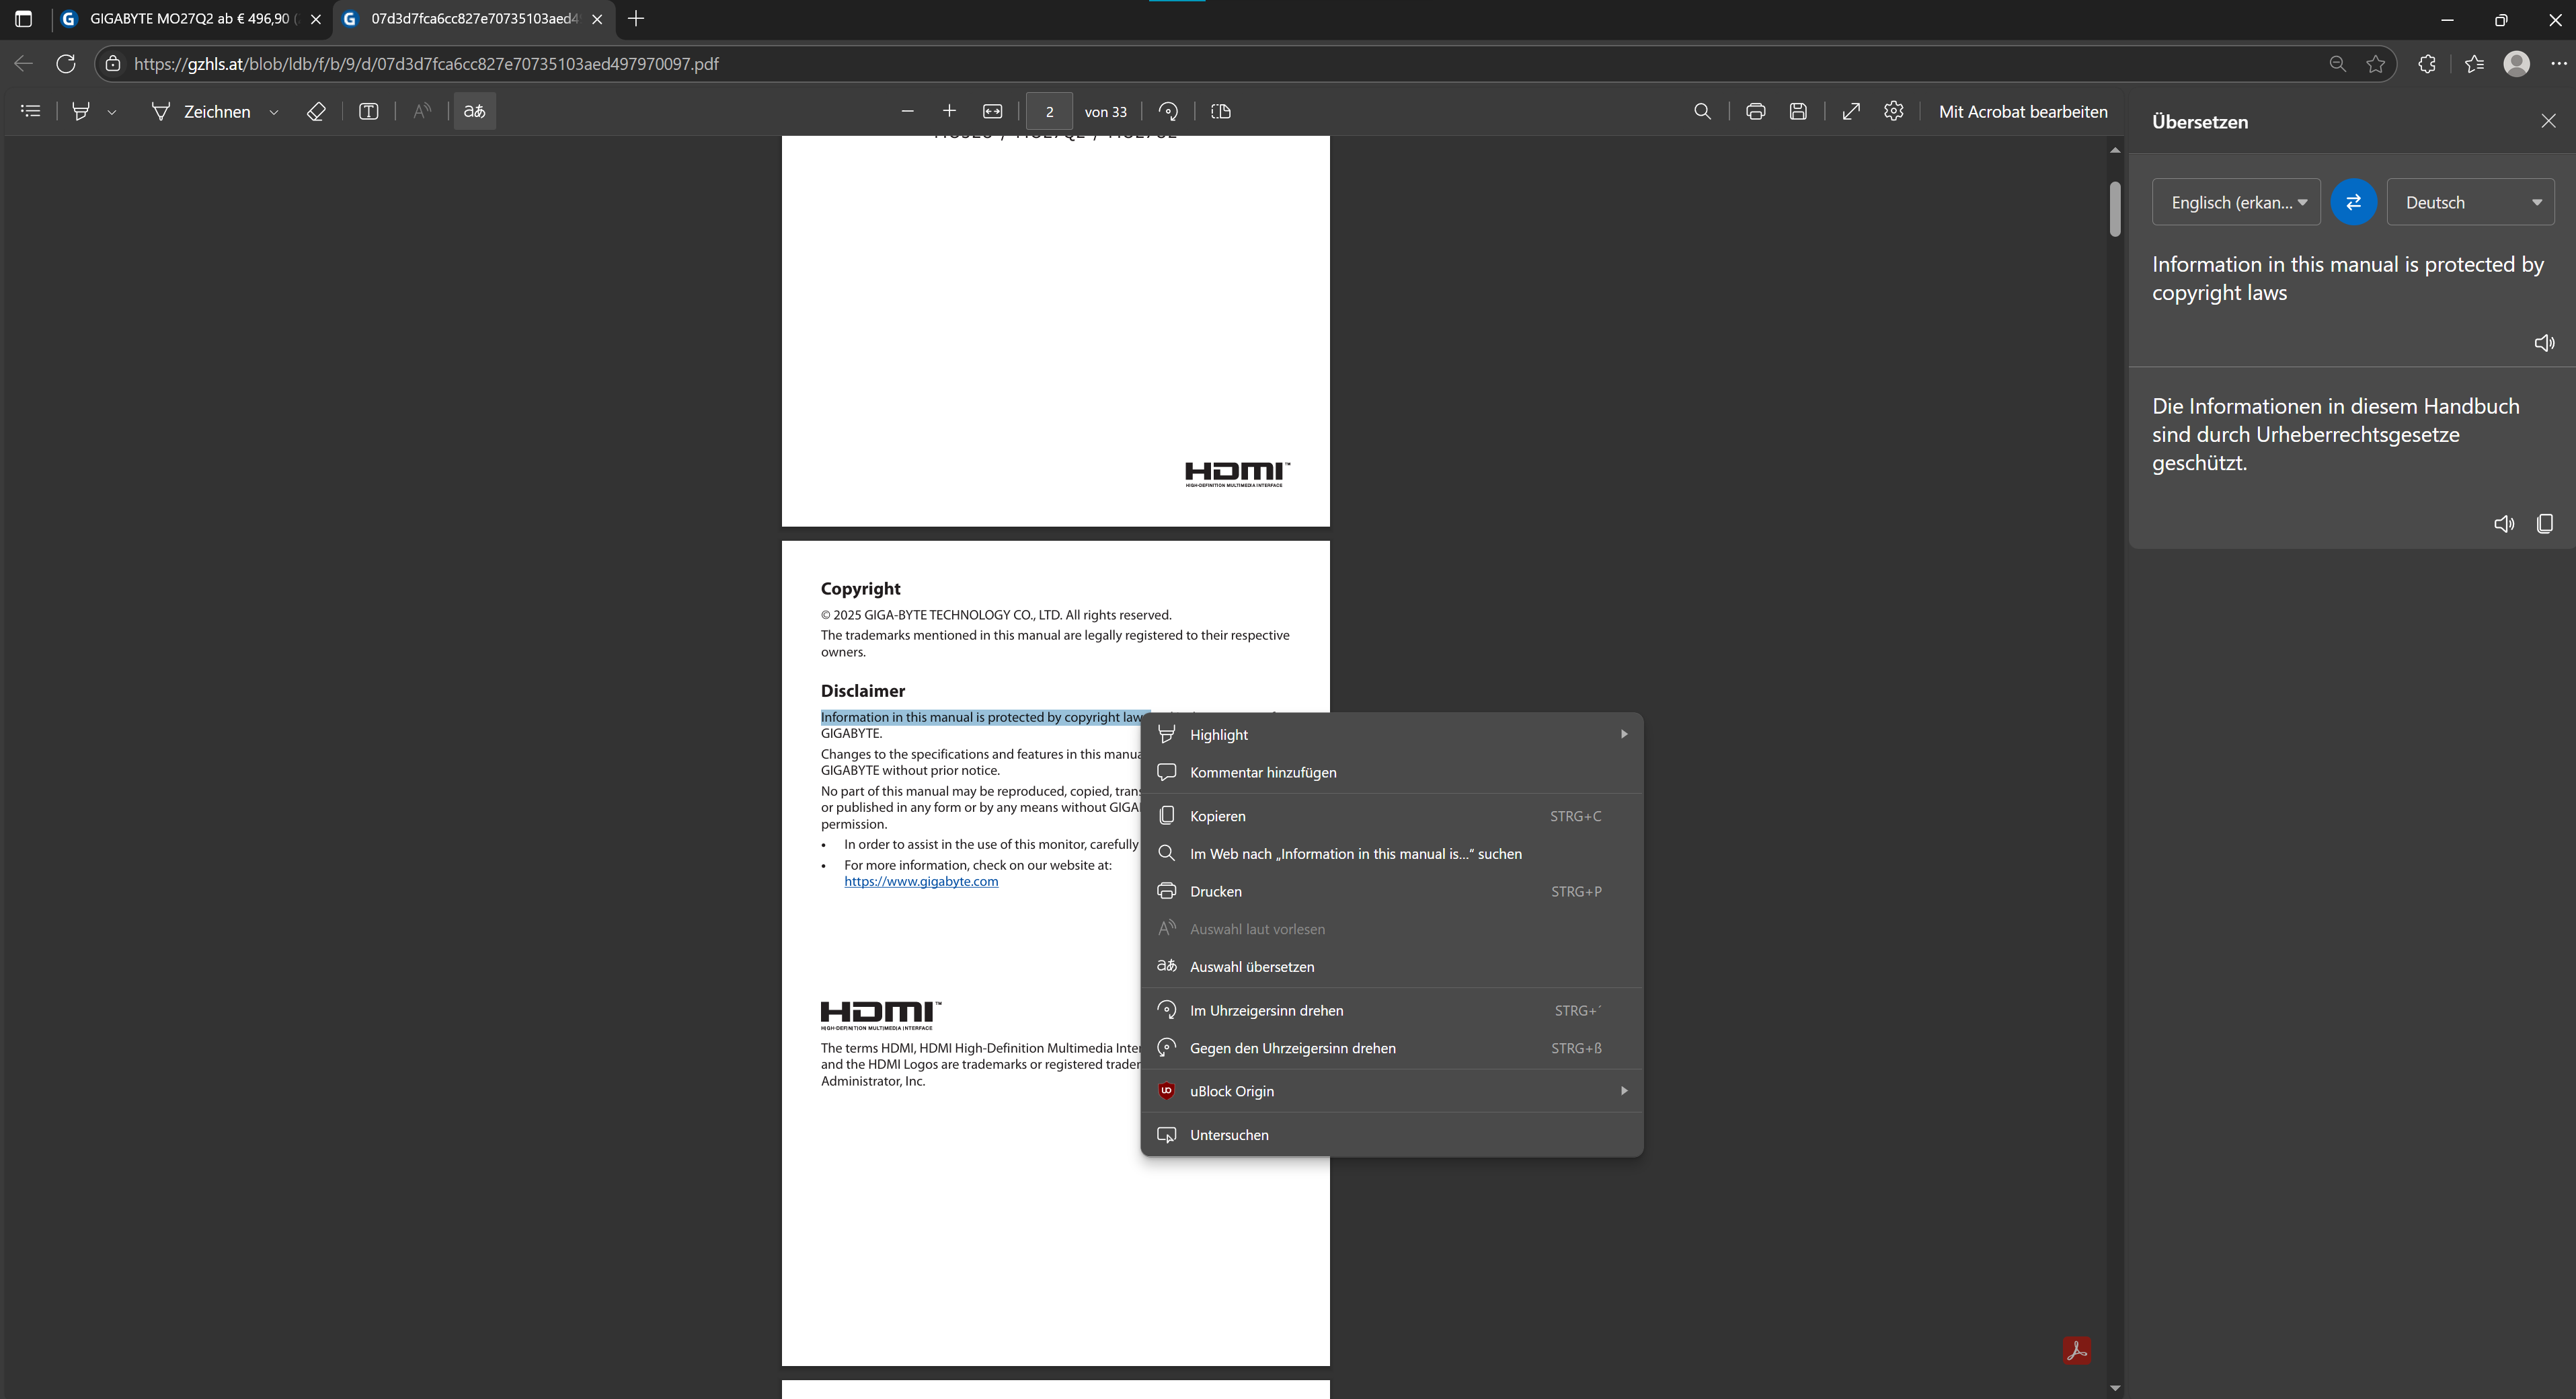Click the rotate page icon
Viewport: 2576px width, 1399px height.
1168,112
